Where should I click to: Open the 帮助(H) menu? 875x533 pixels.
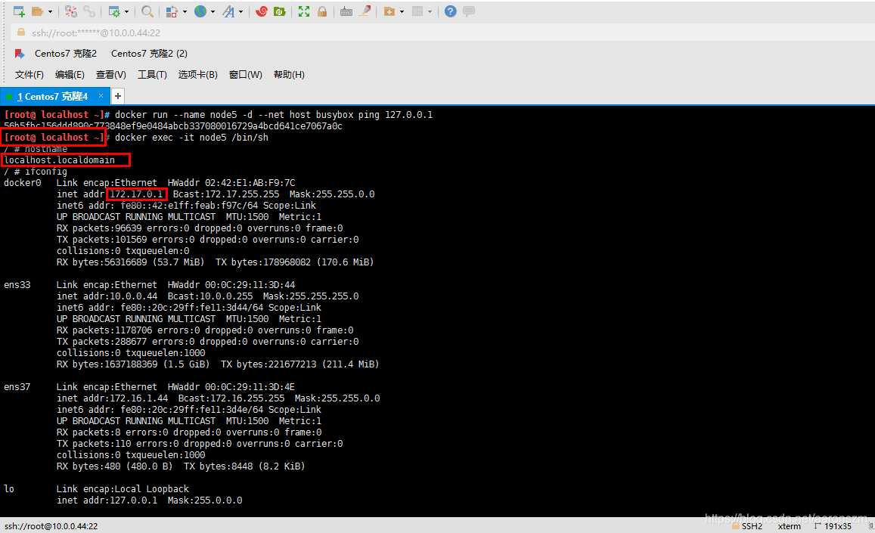(289, 75)
